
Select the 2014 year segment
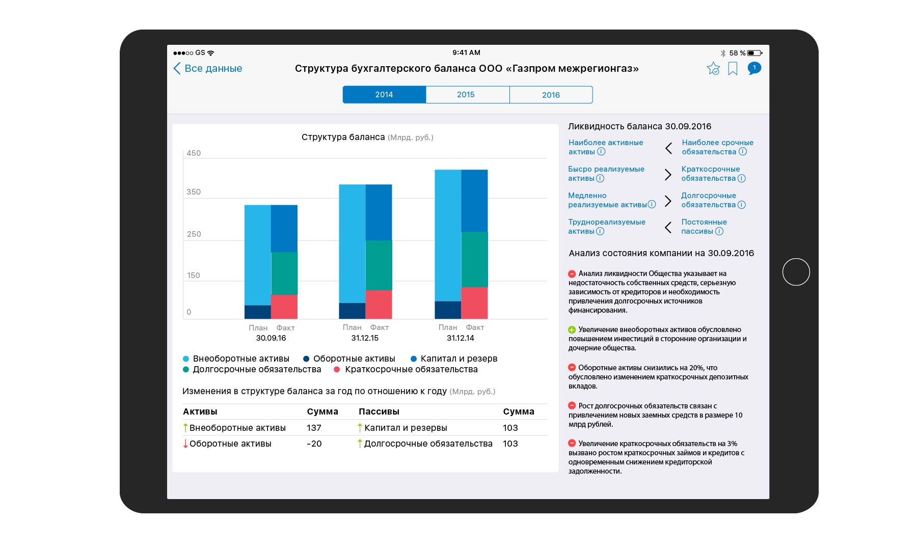pos(384,95)
